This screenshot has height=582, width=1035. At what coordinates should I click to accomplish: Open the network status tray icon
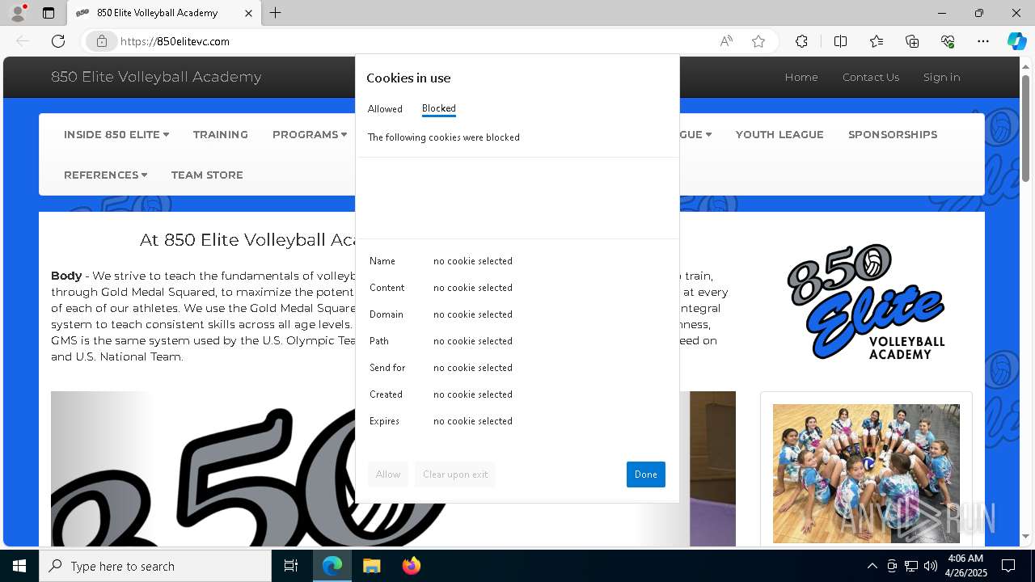pos(910,566)
